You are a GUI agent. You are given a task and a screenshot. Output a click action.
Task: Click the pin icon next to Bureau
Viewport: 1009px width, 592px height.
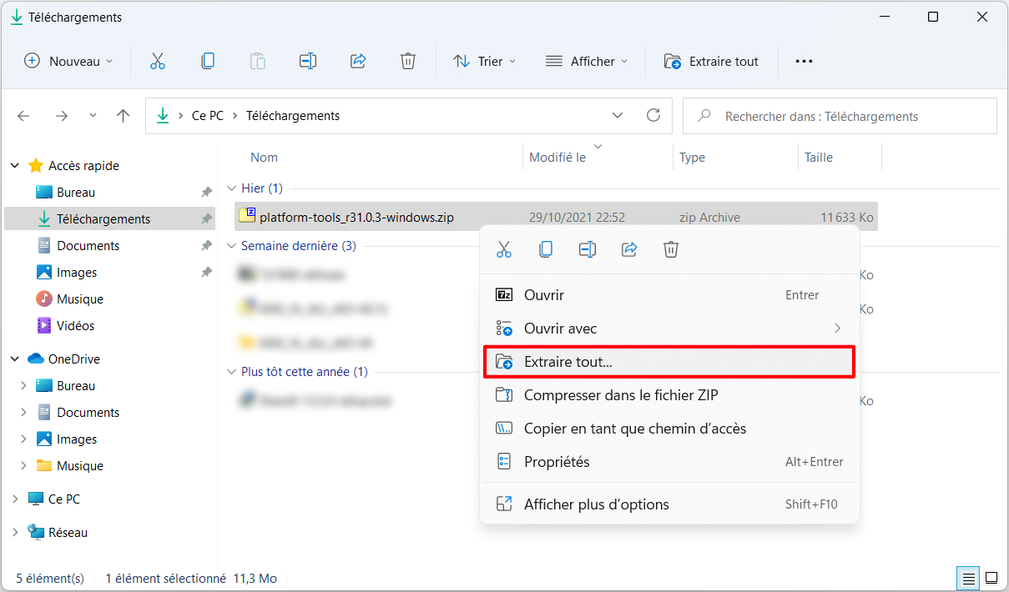[x=206, y=193]
